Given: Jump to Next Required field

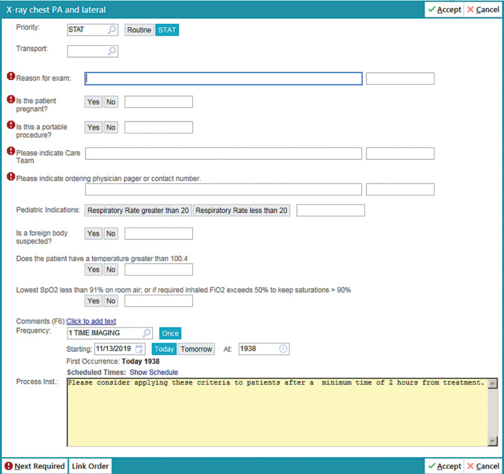Looking at the screenshot, I should 34,466.
